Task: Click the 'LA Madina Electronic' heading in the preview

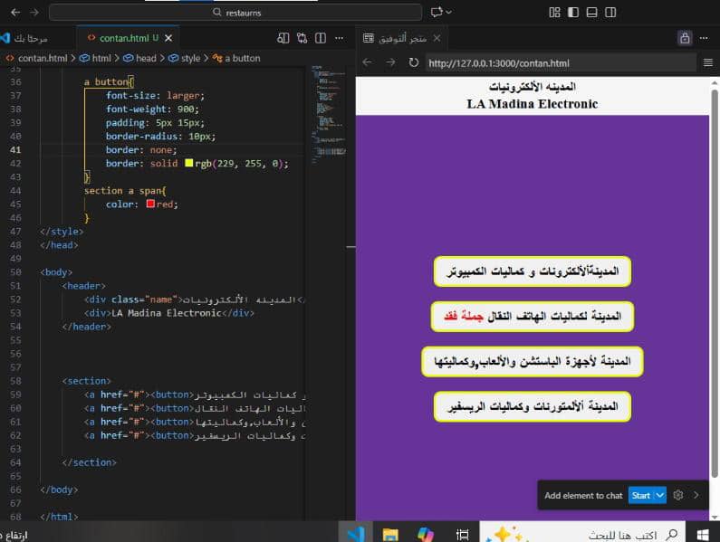Action: click(x=533, y=104)
